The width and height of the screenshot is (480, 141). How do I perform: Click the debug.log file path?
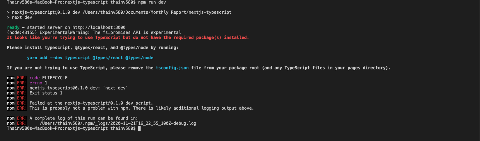coord(118,123)
